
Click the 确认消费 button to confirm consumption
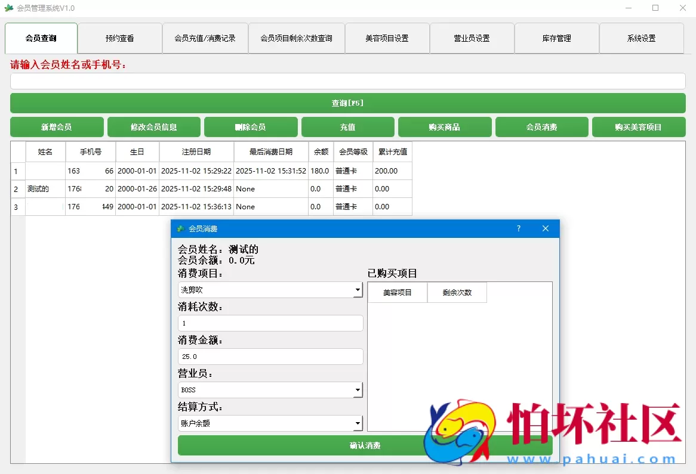[365, 445]
